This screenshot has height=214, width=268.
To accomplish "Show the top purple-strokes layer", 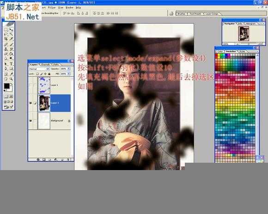I will point(30,85).
